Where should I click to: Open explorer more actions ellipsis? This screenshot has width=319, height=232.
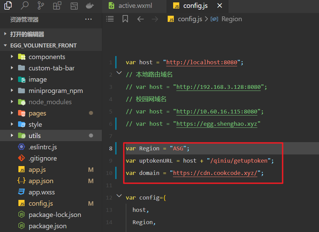click(89, 19)
